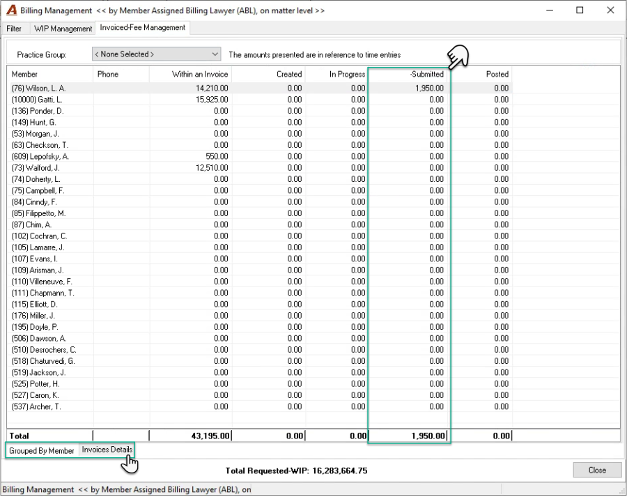Click the 1,950.00 Submitted amount for Wilson
627x497 pixels.
(x=429, y=88)
